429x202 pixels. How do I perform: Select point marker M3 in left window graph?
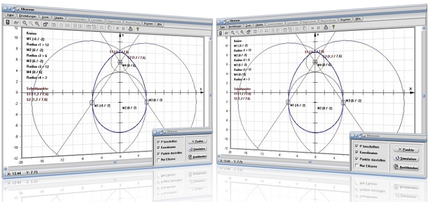point(146,102)
